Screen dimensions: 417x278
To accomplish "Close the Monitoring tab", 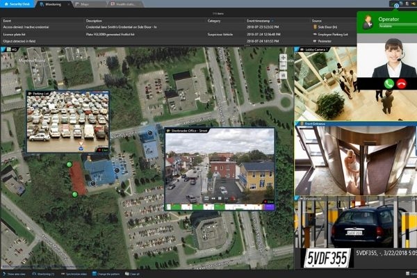I will pos(69,4).
